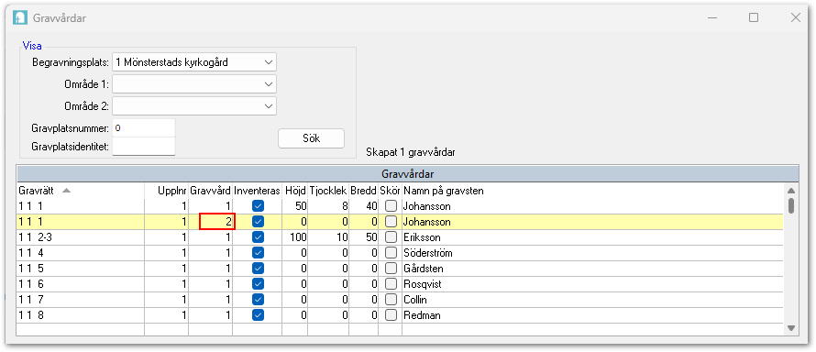Toggle Inventeras checkbox for Gårdsten
This screenshot has height=352, width=816.
(x=258, y=269)
